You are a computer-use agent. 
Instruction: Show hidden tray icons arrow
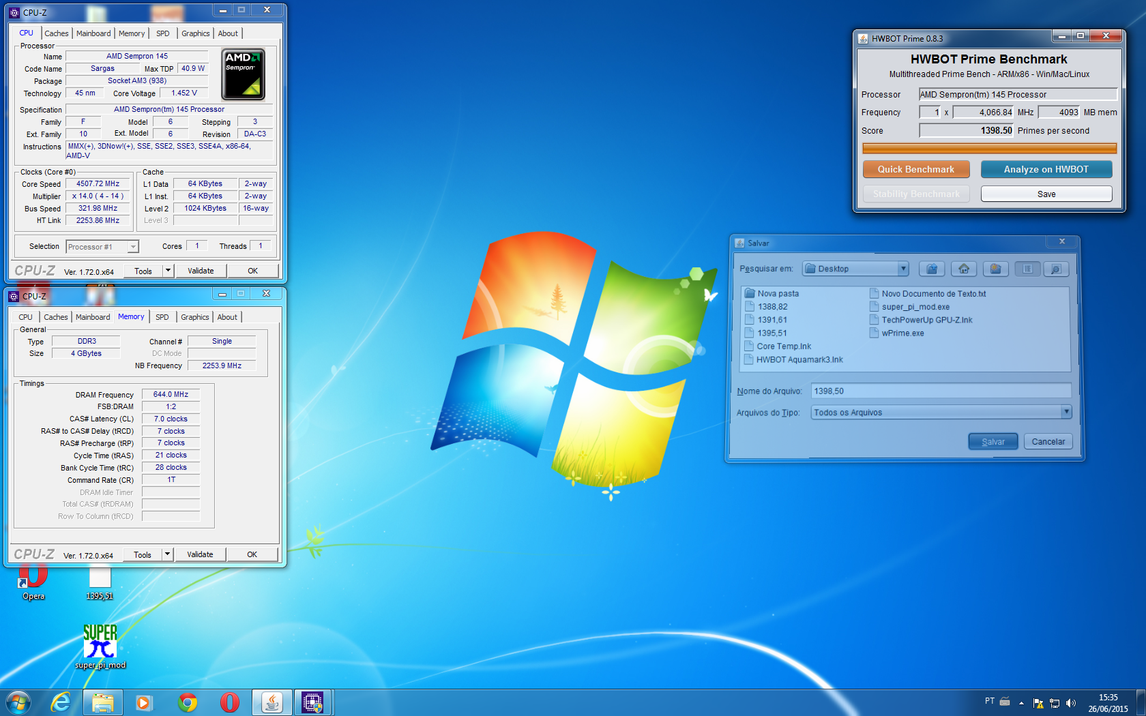click(x=1021, y=703)
